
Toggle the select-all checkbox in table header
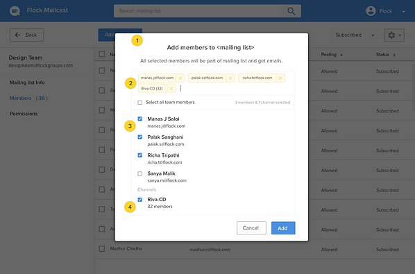(x=101, y=54)
